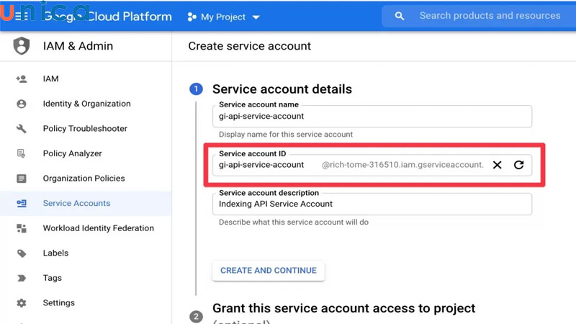Expand step 2 Grant this service account access
The image size is (576, 324).
343,309
